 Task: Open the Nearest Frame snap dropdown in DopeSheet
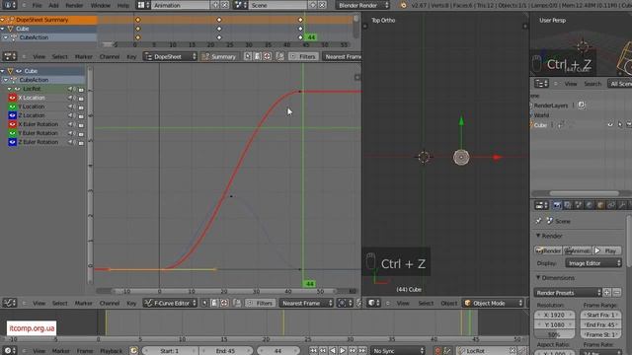343,57
